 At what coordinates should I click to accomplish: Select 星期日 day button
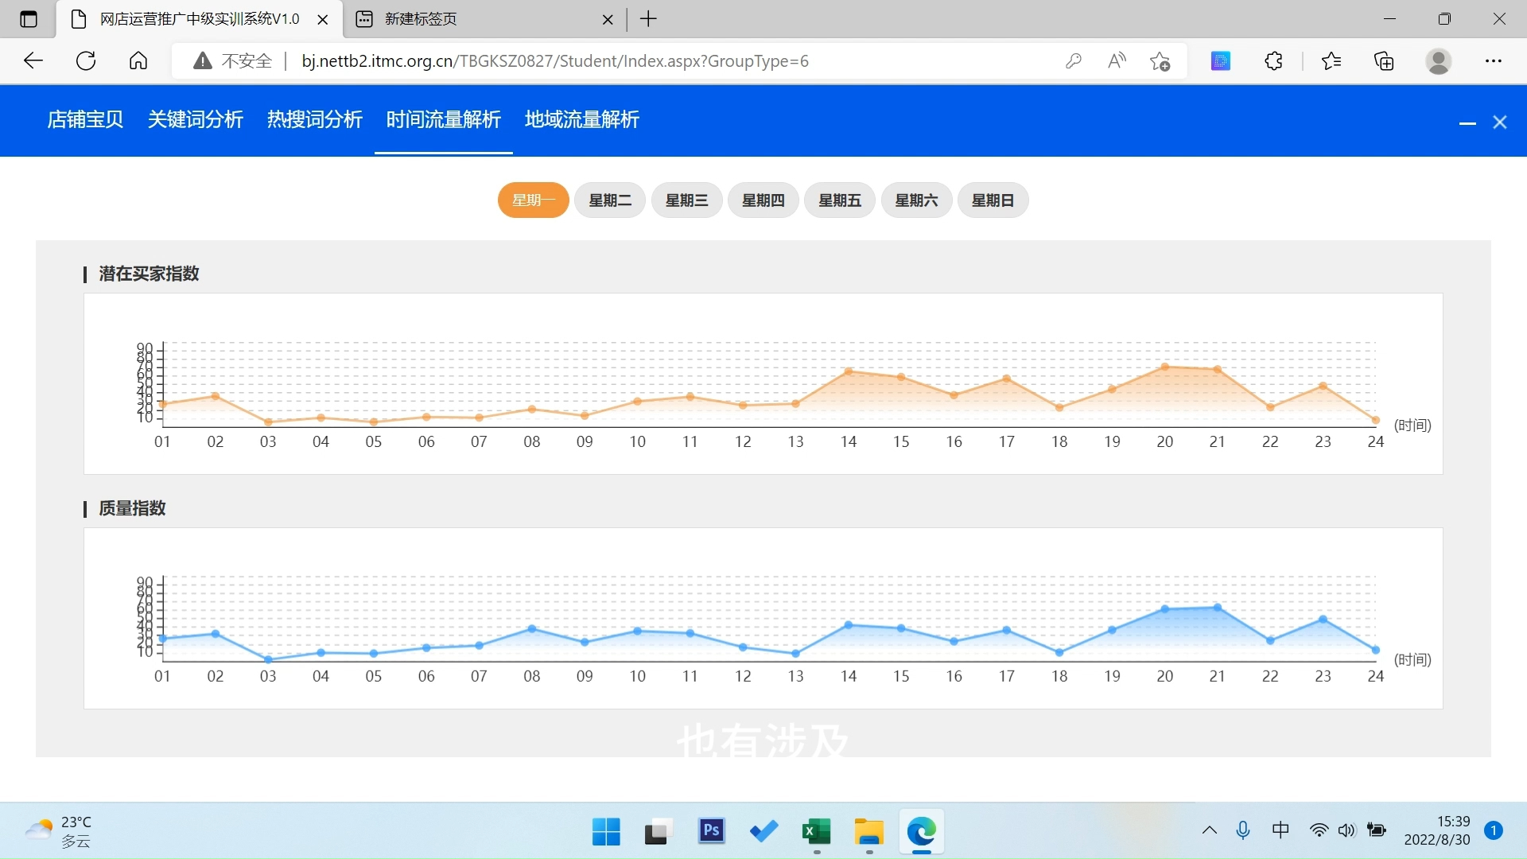[993, 200]
